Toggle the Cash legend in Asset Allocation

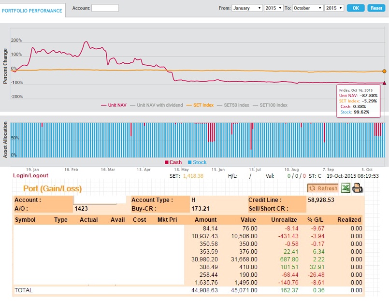(173, 162)
